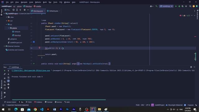Open the Refactor menu
Image resolution: width=199 pixels, height=112 pixels.
point(38,2)
